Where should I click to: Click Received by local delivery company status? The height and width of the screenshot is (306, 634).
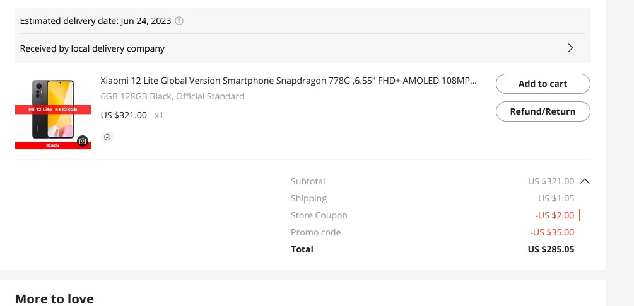[92, 49]
